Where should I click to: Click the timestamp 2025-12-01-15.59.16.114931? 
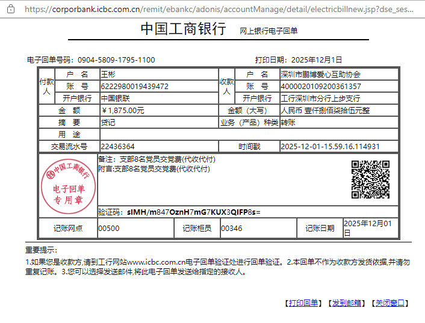(330, 147)
